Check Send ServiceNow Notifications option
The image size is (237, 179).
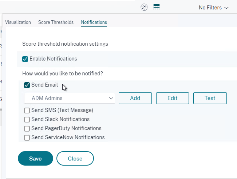coord(27,138)
